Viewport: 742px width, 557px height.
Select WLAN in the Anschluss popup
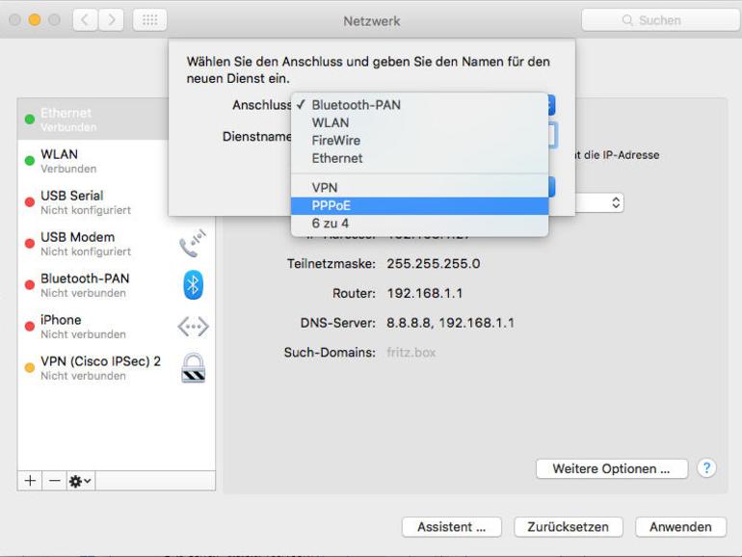coord(419,122)
